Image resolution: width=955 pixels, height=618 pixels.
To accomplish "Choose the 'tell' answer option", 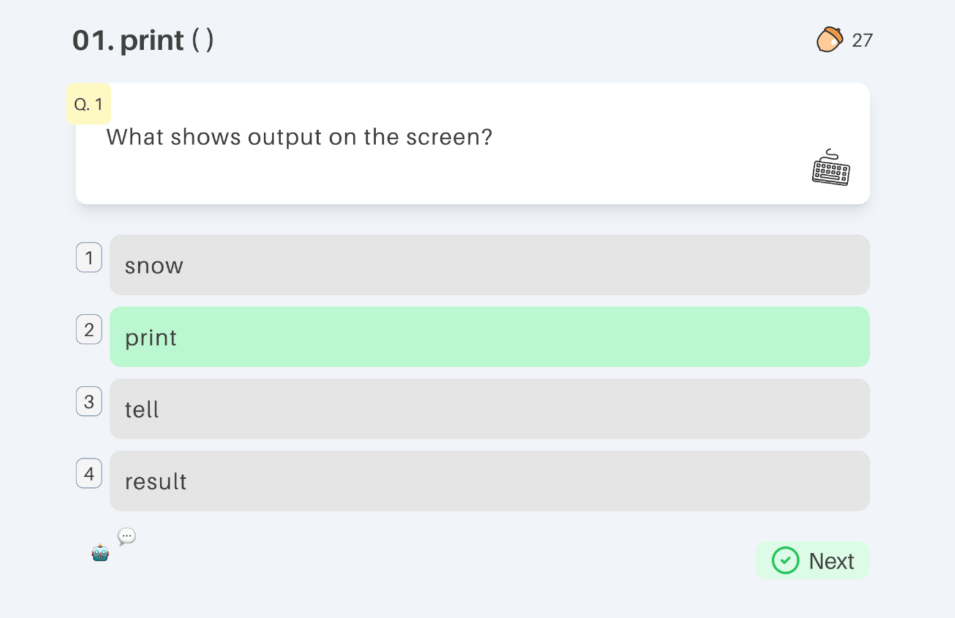I will pyautogui.click(x=489, y=409).
